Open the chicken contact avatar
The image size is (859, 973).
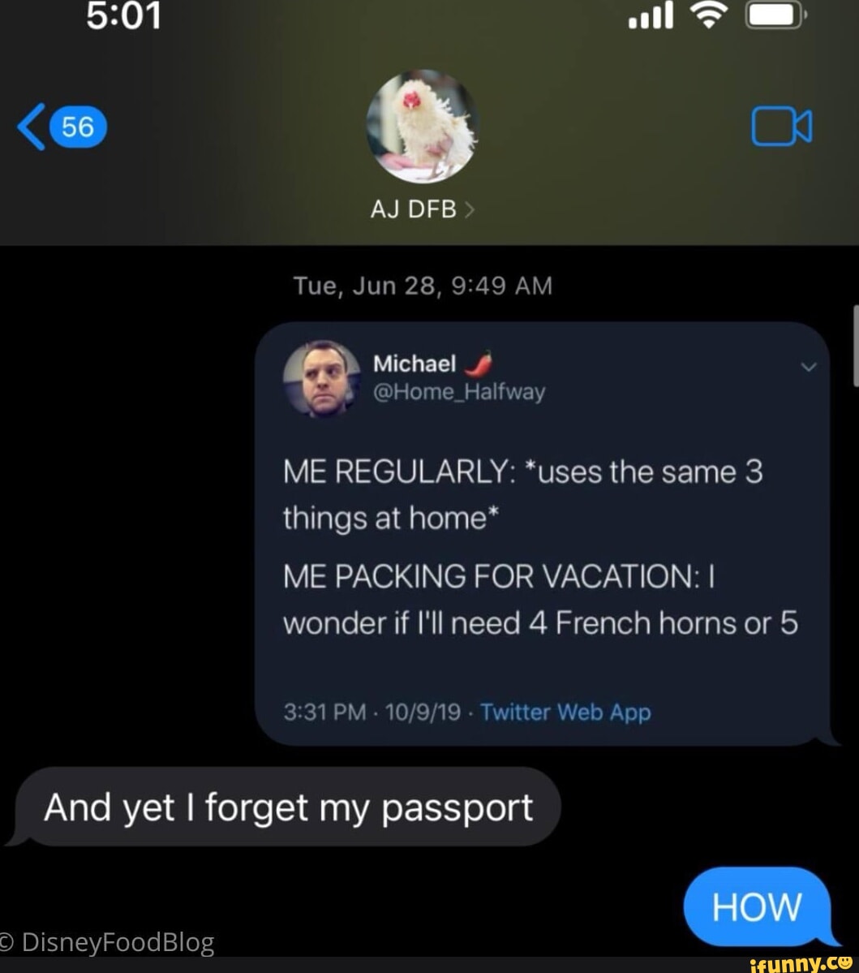[423, 126]
